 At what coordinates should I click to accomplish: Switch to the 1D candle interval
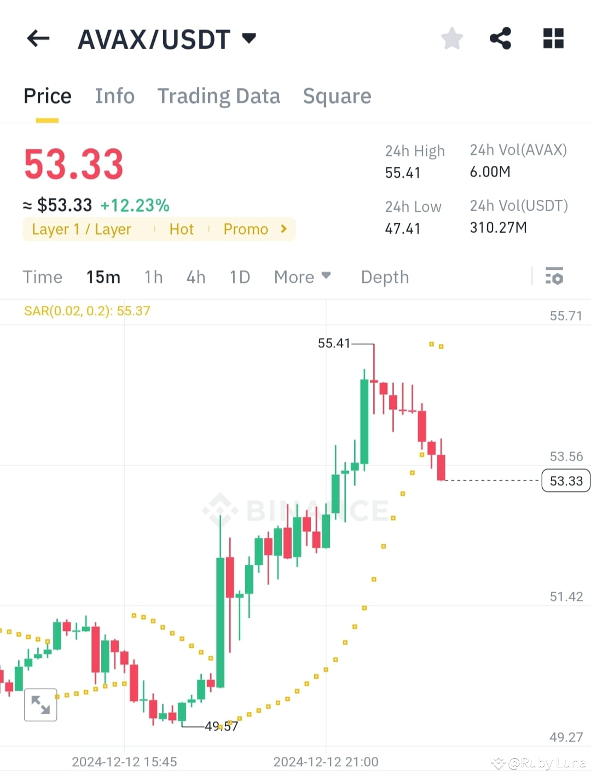(x=239, y=277)
